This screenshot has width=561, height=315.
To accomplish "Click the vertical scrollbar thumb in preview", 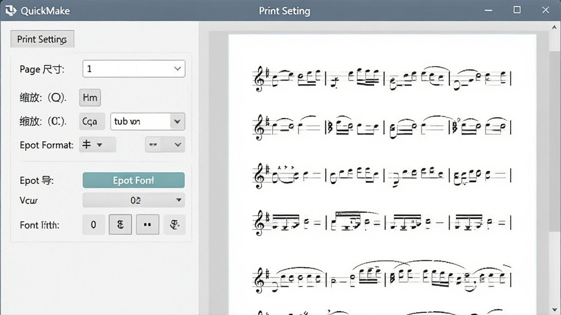I will pyautogui.click(x=554, y=141).
